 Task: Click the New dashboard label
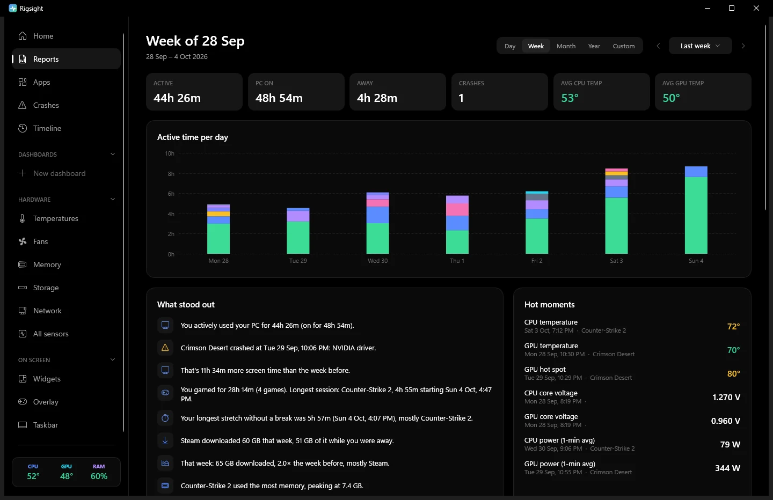(x=60, y=173)
